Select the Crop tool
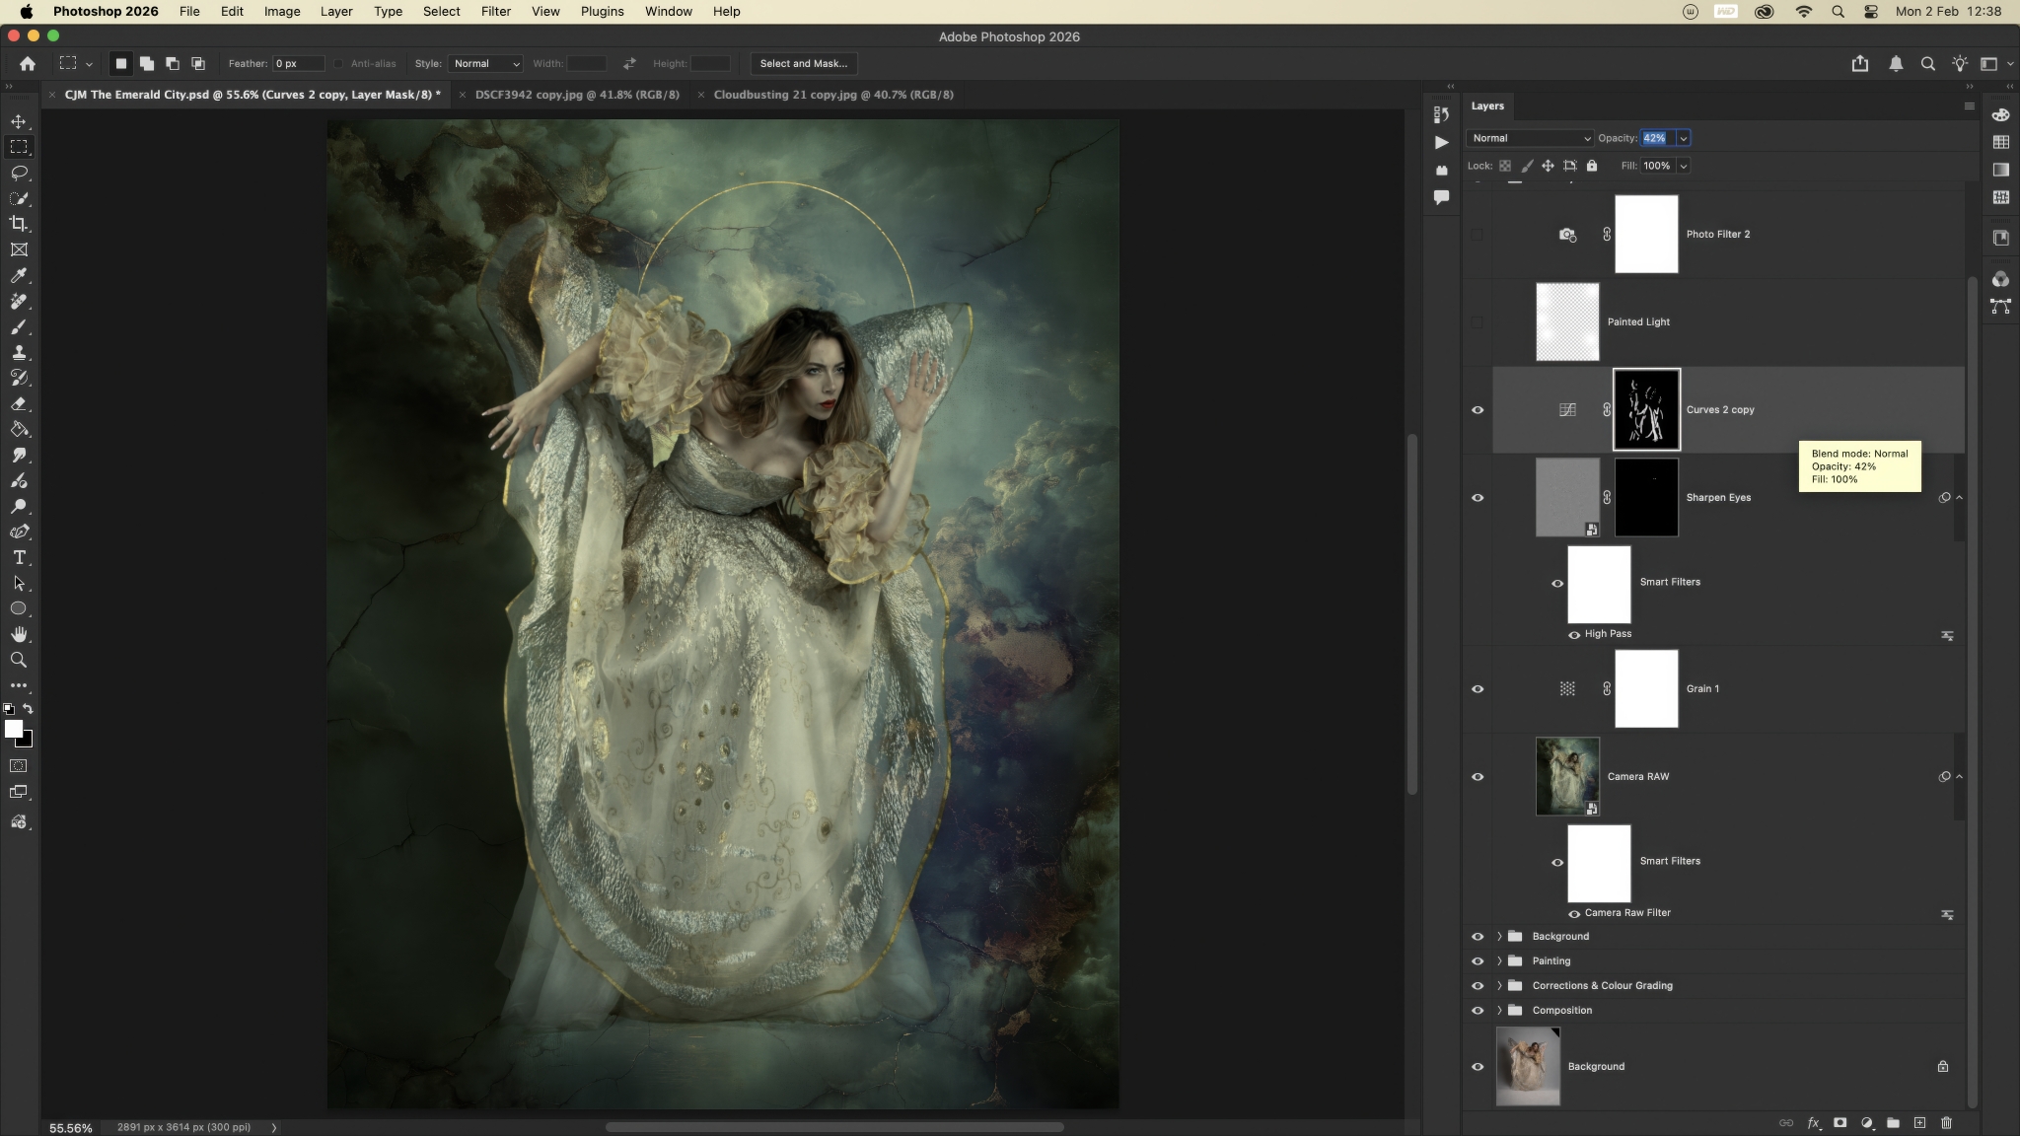Image resolution: width=2020 pixels, height=1136 pixels. [19, 224]
